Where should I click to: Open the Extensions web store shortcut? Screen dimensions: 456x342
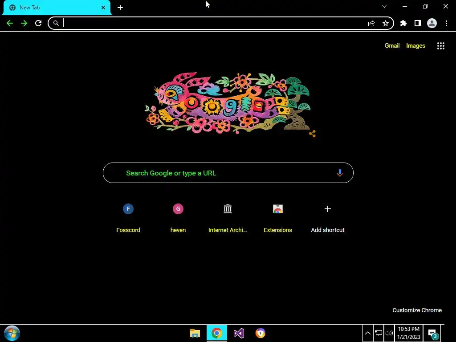tap(278, 218)
